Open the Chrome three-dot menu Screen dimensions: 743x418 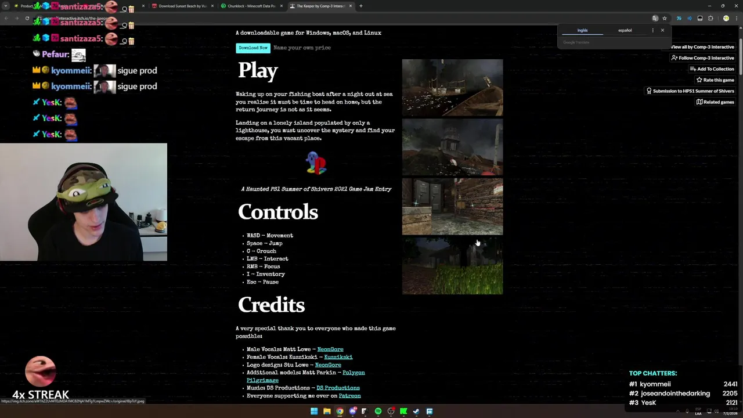(x=736, y=18)
